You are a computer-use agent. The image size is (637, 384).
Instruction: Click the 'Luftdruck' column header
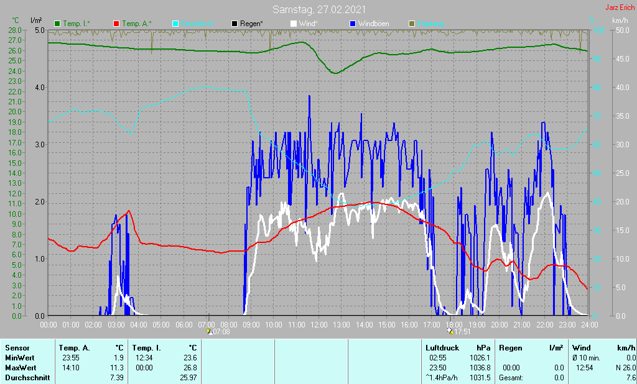tap(442, 348)
